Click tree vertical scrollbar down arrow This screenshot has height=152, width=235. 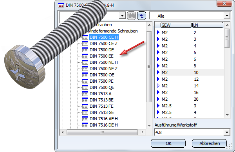click(149, 125)
